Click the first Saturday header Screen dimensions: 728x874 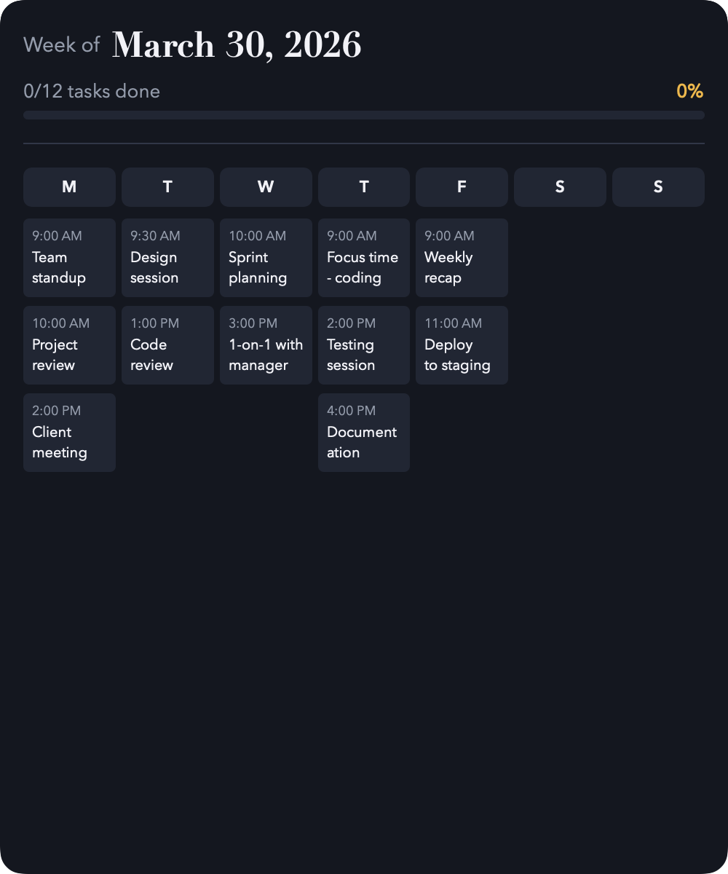[x=560, y=186]
